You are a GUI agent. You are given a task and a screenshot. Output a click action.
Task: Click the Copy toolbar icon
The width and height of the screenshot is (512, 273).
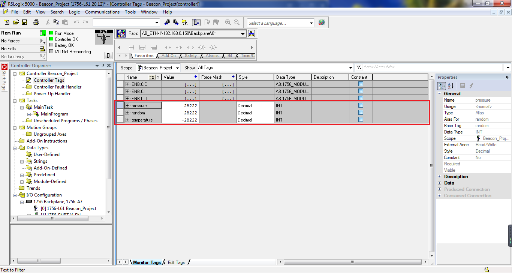pyautogui.click(x=57, y=22)
